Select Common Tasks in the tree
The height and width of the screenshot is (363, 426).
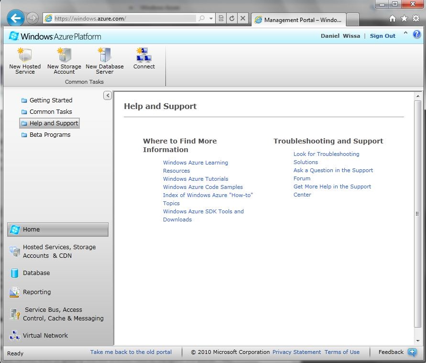click(47, 111)
